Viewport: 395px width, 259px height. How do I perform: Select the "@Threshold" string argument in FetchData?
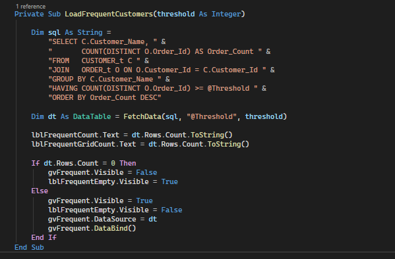[212, 116]
